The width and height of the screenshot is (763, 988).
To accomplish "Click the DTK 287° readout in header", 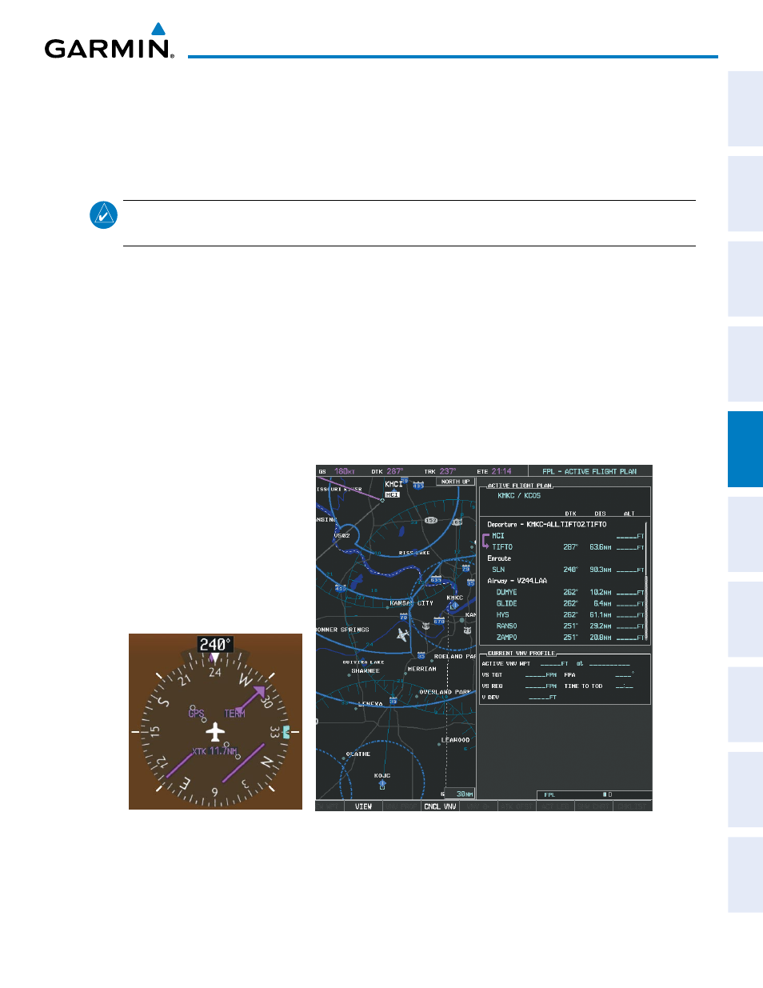I will coord(387,471).
